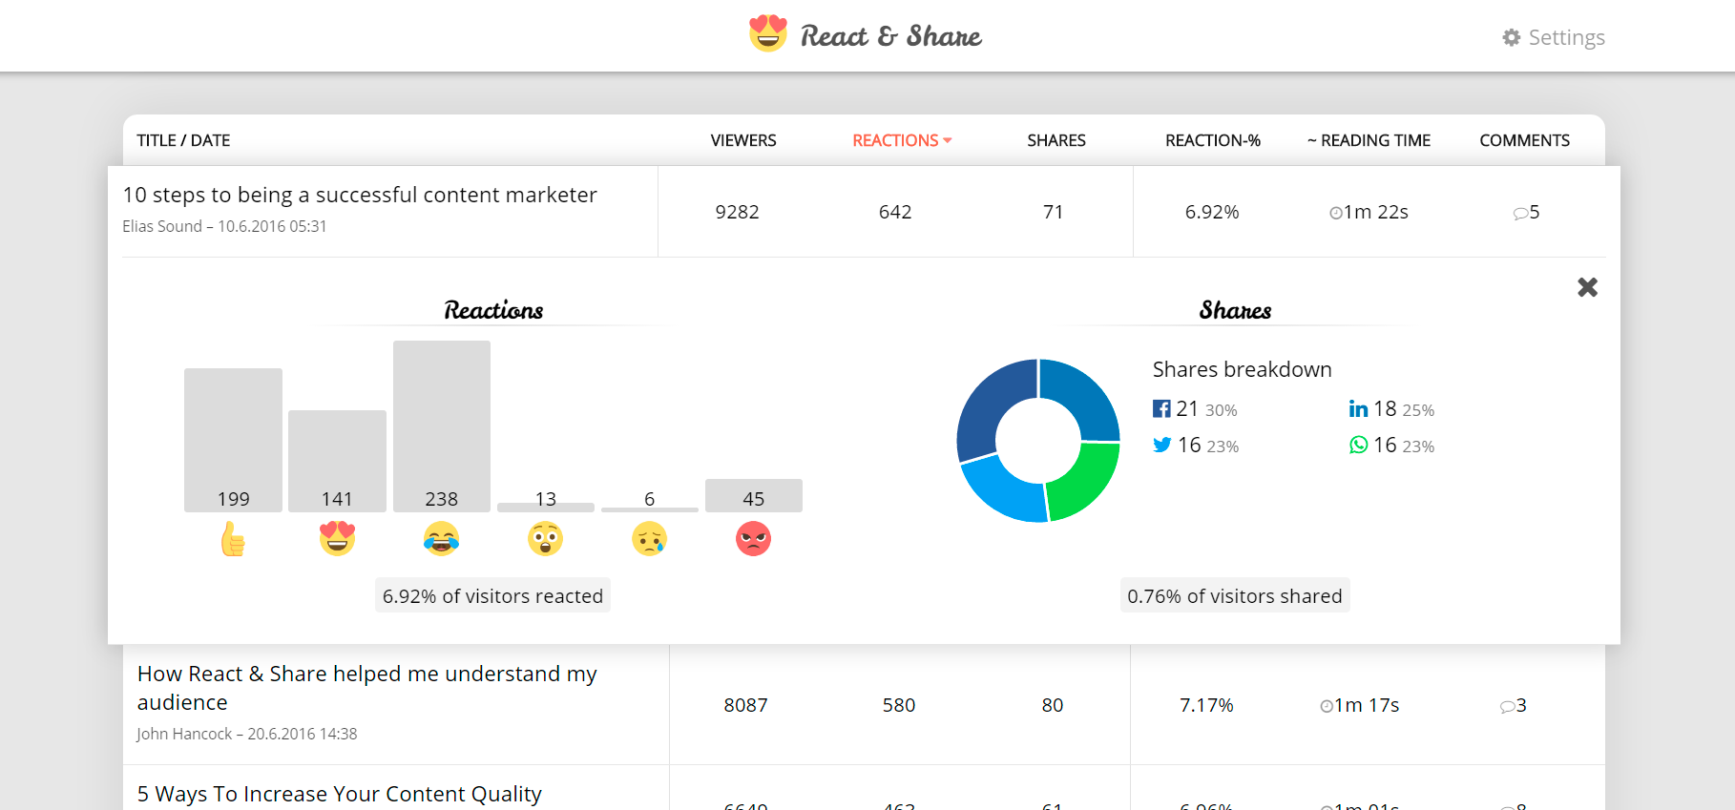
Task: Sort the table by Viewers column
Action: [743, 140]
